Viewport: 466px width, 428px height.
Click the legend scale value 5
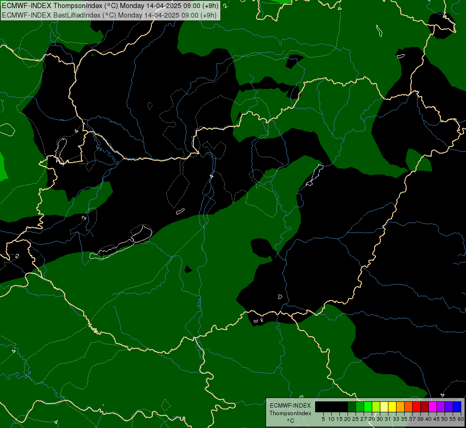pos(323,419)
